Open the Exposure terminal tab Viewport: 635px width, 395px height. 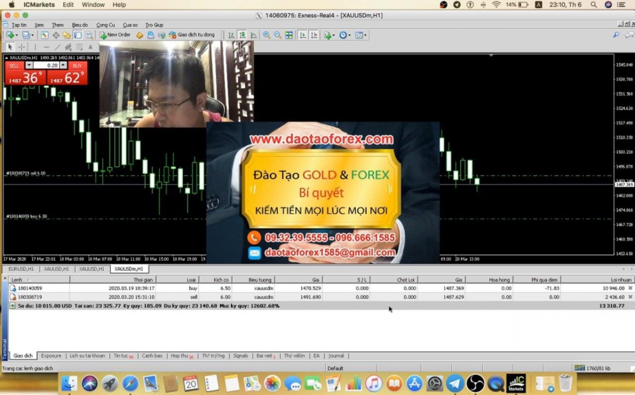tap(51, 356)
